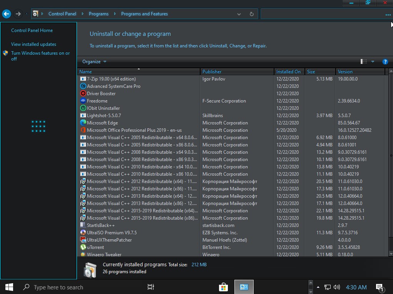Click the Advanced SystemCare Pro icon
This screenshot has height=294, width=393.
pyautogui.click(x=83, y=86)
